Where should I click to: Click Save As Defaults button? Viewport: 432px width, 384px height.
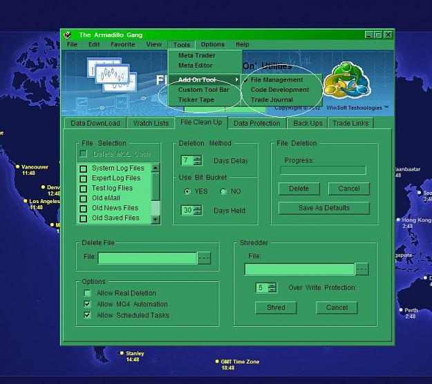(324, 208)
